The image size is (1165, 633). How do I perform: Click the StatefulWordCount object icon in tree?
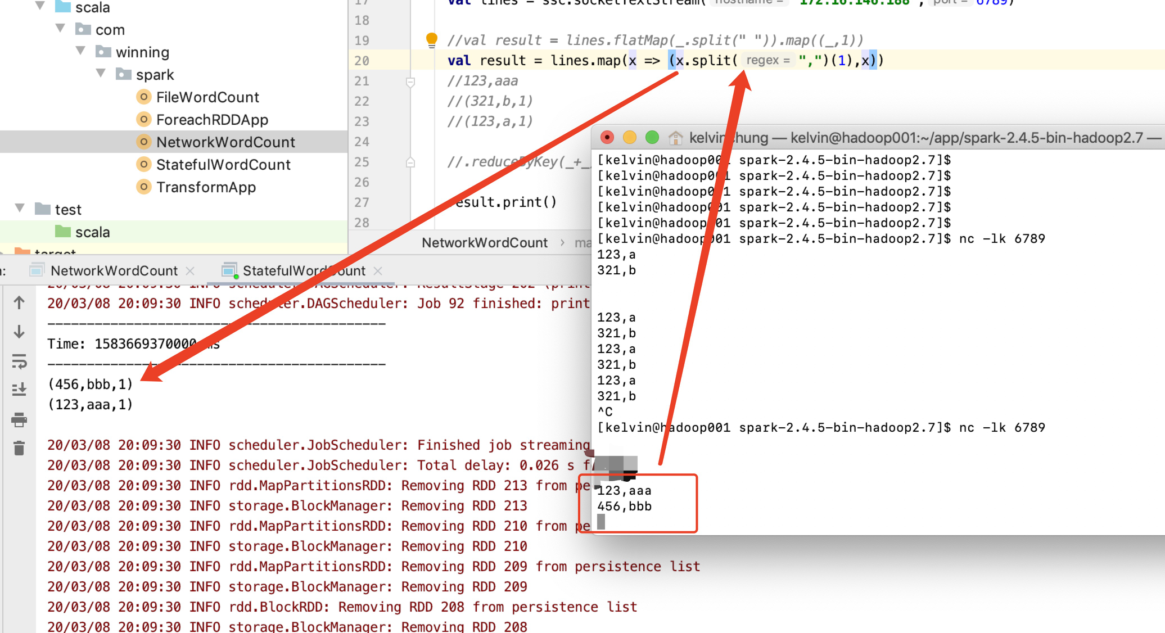click(x=144, y=165)
